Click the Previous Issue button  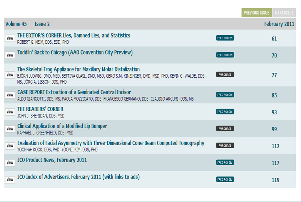(x=256, y=13)
